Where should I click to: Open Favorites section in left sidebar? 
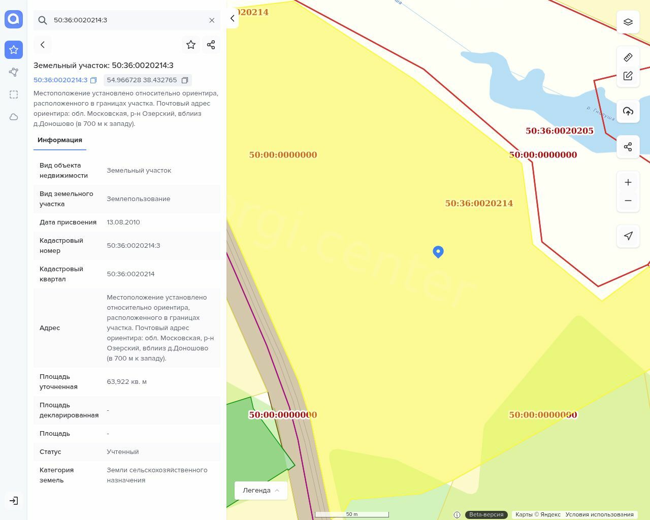(x=14, y=50)
